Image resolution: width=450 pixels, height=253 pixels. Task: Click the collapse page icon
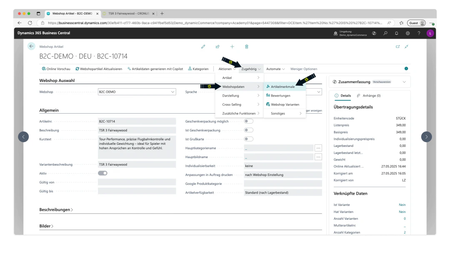[x=406, y=47]
